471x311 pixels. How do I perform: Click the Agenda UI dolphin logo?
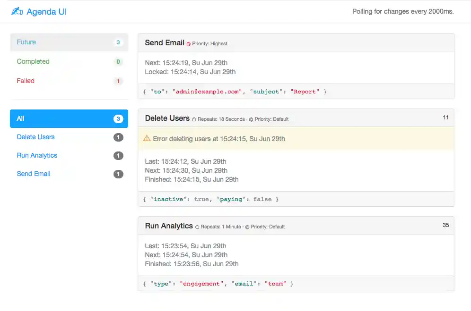(17, 11)
